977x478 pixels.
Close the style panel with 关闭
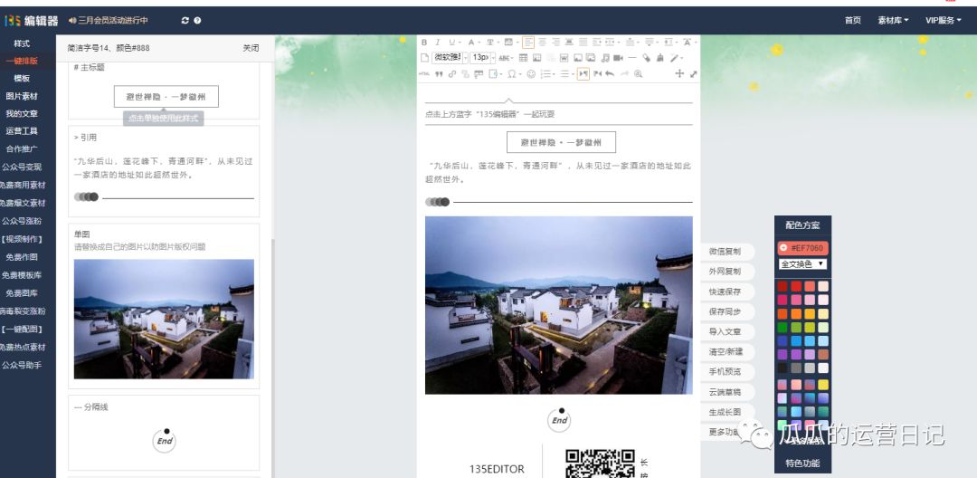pos(251,48)
